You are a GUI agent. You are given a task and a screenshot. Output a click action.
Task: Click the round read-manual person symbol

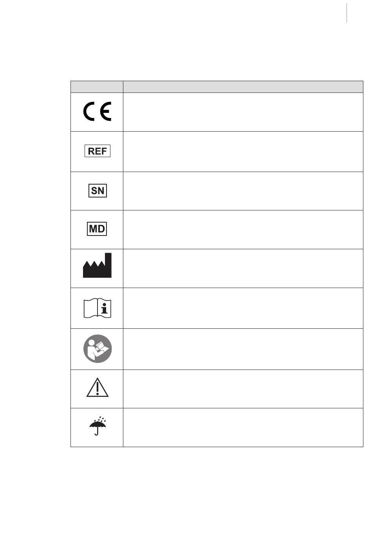pyautogui.click(x=98, y=349)
